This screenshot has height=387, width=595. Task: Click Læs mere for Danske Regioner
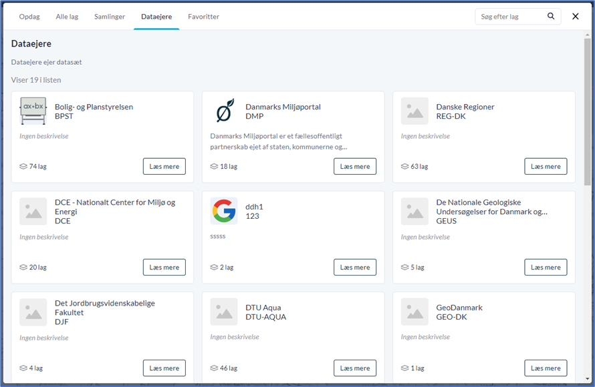(546, 166)
